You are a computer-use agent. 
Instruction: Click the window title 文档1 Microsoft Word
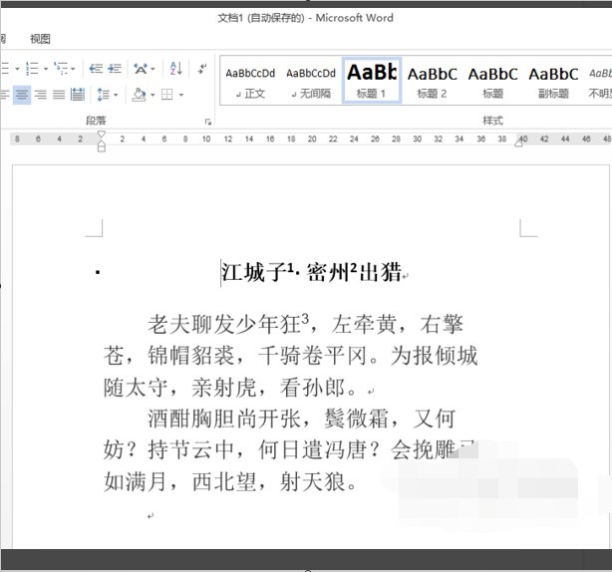(305, 18)
